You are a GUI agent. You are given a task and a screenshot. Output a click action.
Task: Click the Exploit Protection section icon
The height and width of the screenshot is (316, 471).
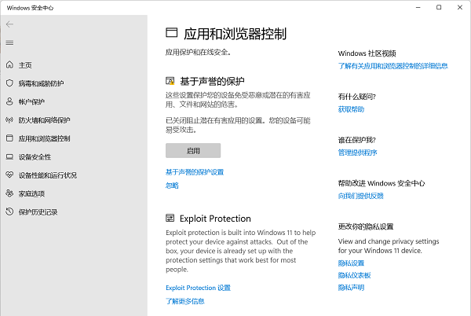170,218
